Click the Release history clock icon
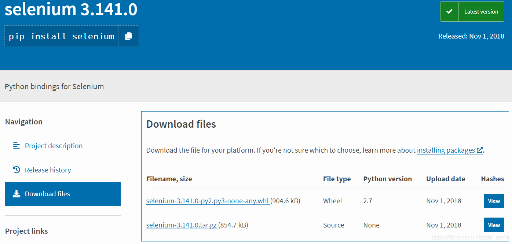This screenshot has height=244, width=512. 17,170
